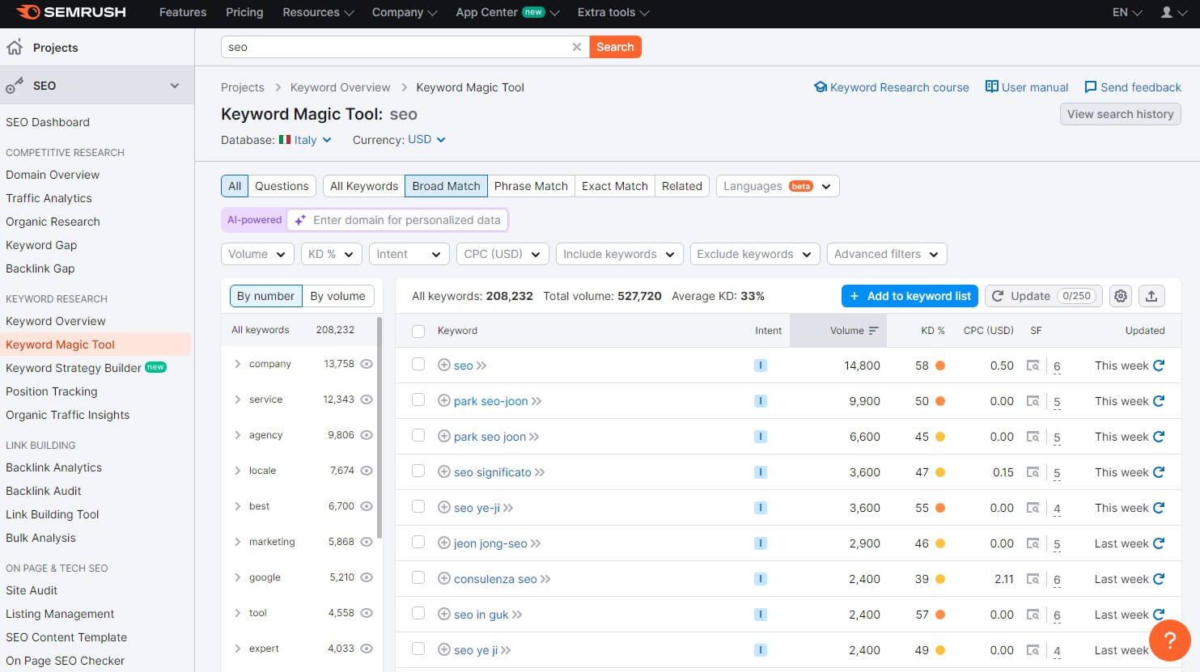Open the KD % filter dropdown
The height and width of the screenshot is (672, 1200).
[331, 254]
